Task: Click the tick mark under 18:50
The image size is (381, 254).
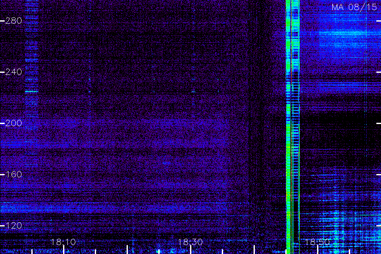Action: tap(317, 250)
